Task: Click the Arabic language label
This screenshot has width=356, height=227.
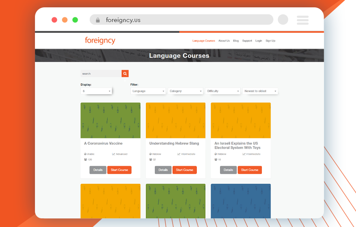Action: click(x=91, y=154)
